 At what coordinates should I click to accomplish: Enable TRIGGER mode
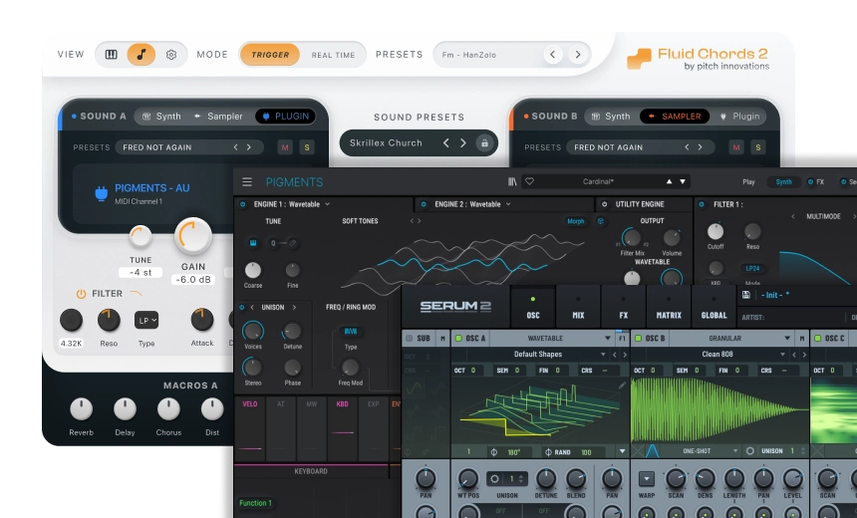[x=270, y=55]
